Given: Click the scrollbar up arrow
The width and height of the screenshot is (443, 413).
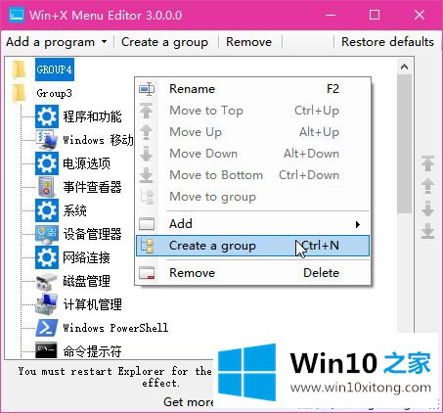Looking at the screenshot, I should tap(404, 67).
